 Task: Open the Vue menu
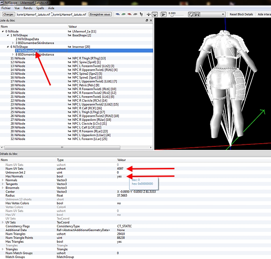(17, 8)
